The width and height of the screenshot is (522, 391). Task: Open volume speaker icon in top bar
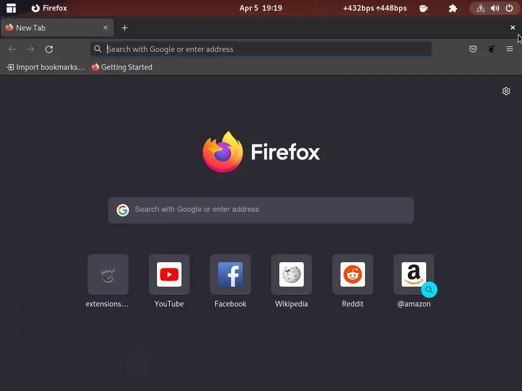[x=494, y=8]
